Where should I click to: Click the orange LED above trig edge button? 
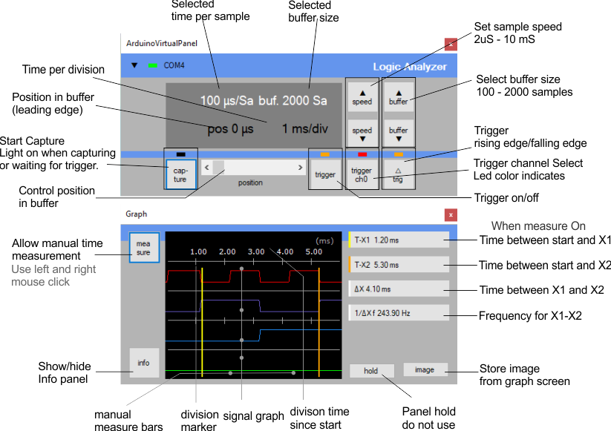398,154
